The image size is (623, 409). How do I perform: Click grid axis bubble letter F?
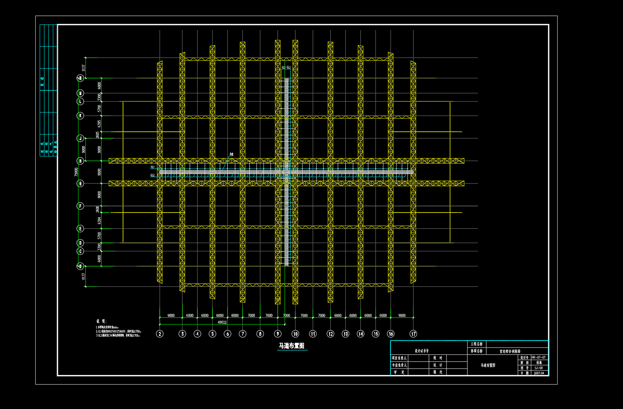coord(81,206)
